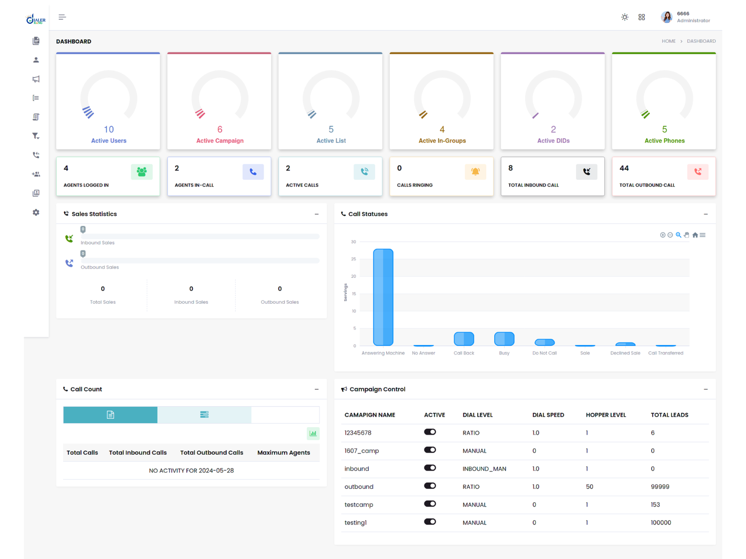
Task: Click the add user-group sidebar icon
Action: (36, 174)
